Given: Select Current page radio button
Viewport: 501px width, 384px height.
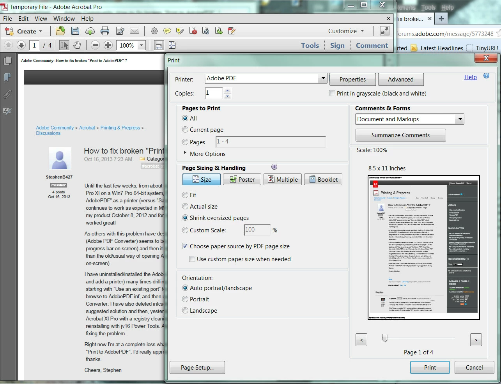Looking at the screenshot, I should pos(185,129).
